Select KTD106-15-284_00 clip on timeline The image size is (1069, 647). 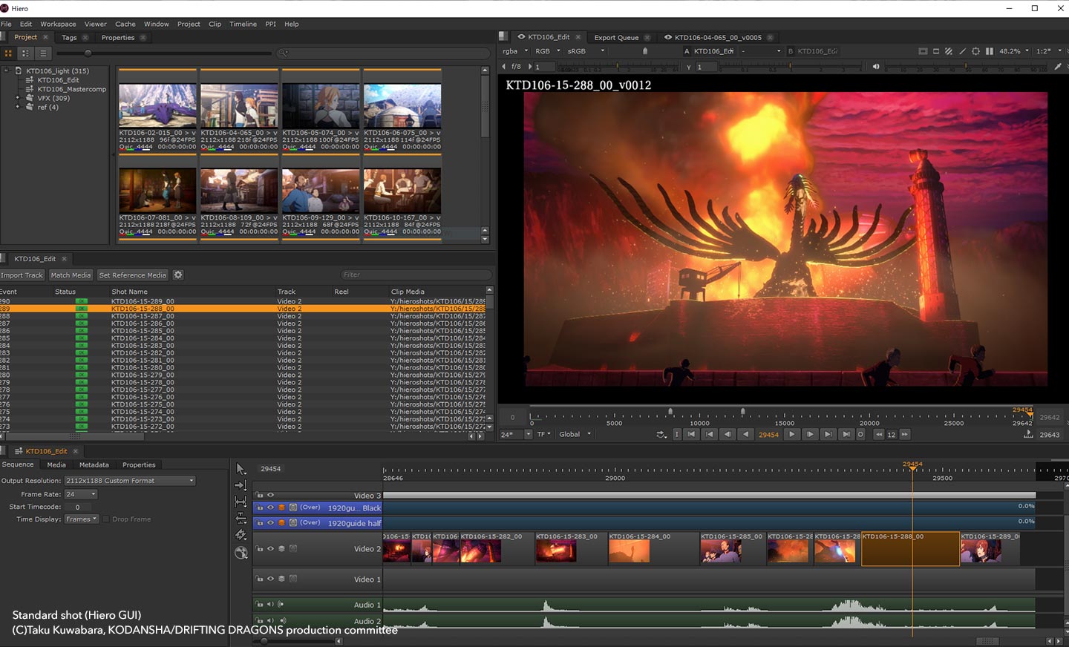(653, 549)
